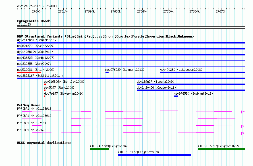Click dgv2420n54 (Cooper2011) blue bar
Image resolution: width=253 pixels, height=166 pixels.
tap(191, 90)
